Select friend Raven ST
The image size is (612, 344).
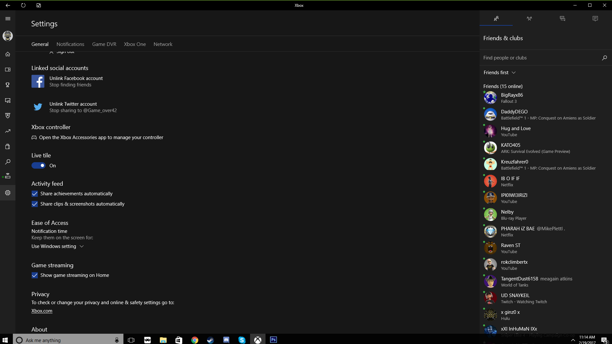[546, 248]
